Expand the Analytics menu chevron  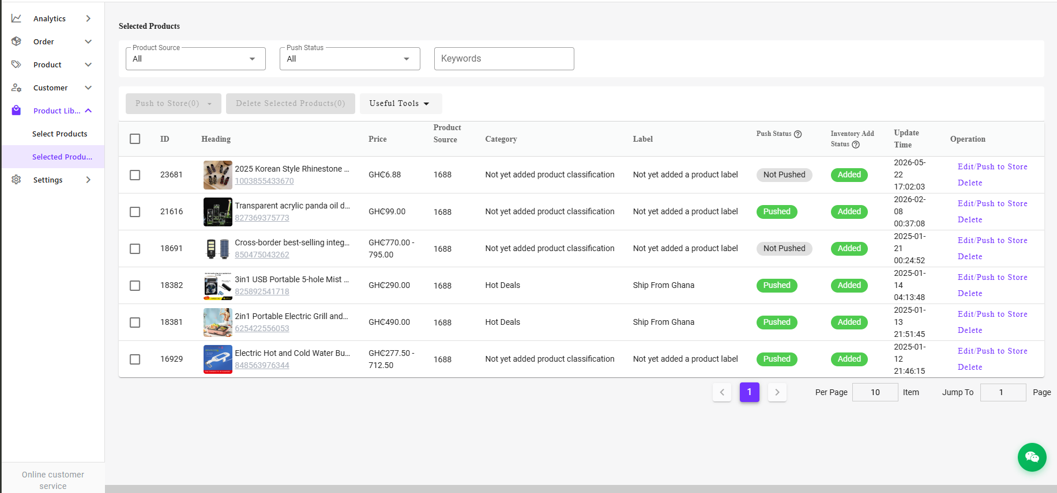[x=88, y=18]
